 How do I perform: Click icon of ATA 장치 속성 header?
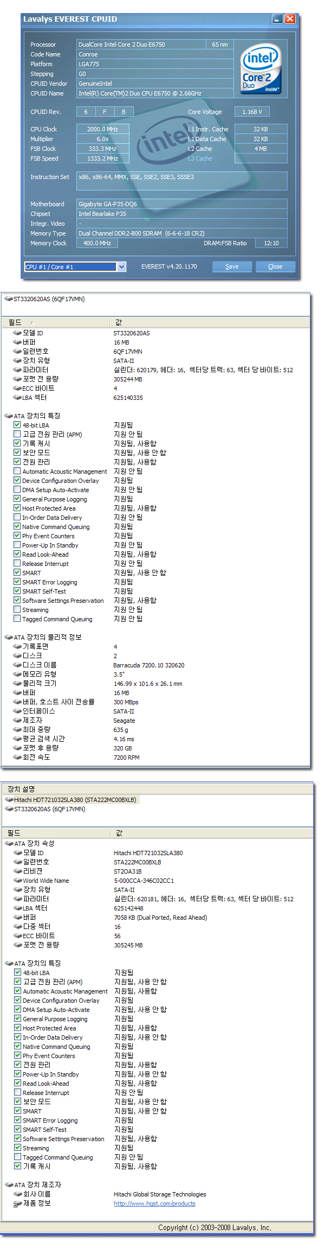[9, 844]
